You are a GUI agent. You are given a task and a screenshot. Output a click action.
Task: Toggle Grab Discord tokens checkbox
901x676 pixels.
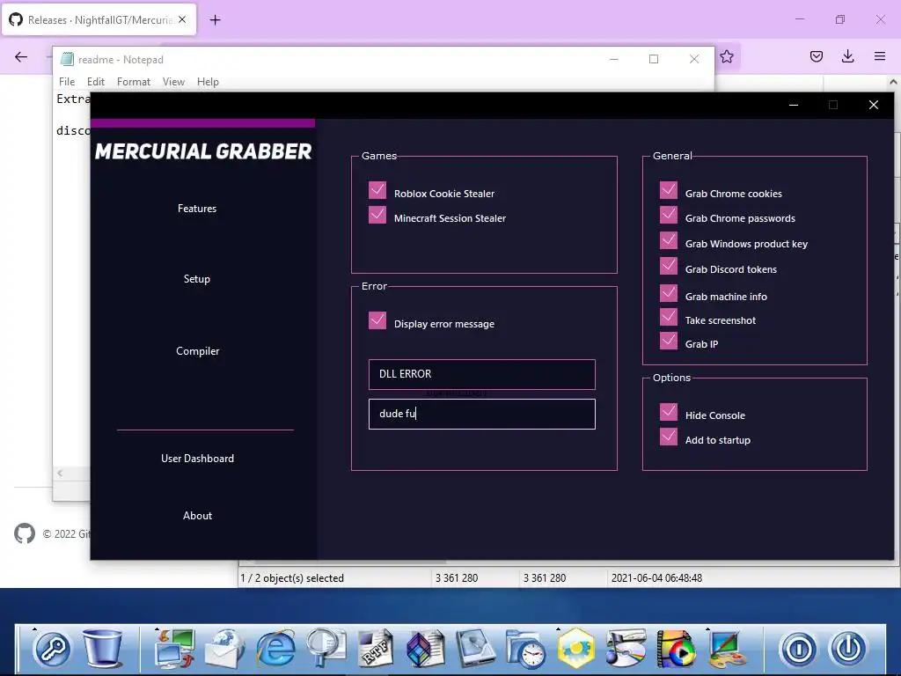[669, 266]
